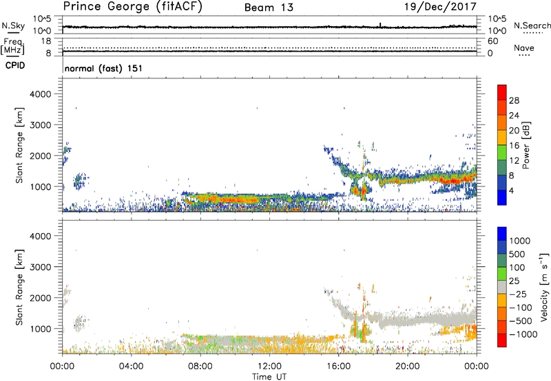Select the 'normal (fast) 151' mode text
This screenshot has width=551, height=381.
[103, 68]
